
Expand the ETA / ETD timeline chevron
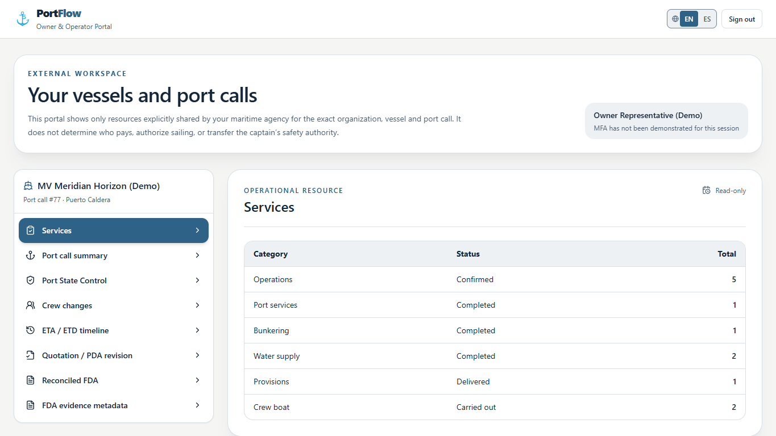[197, 330]
